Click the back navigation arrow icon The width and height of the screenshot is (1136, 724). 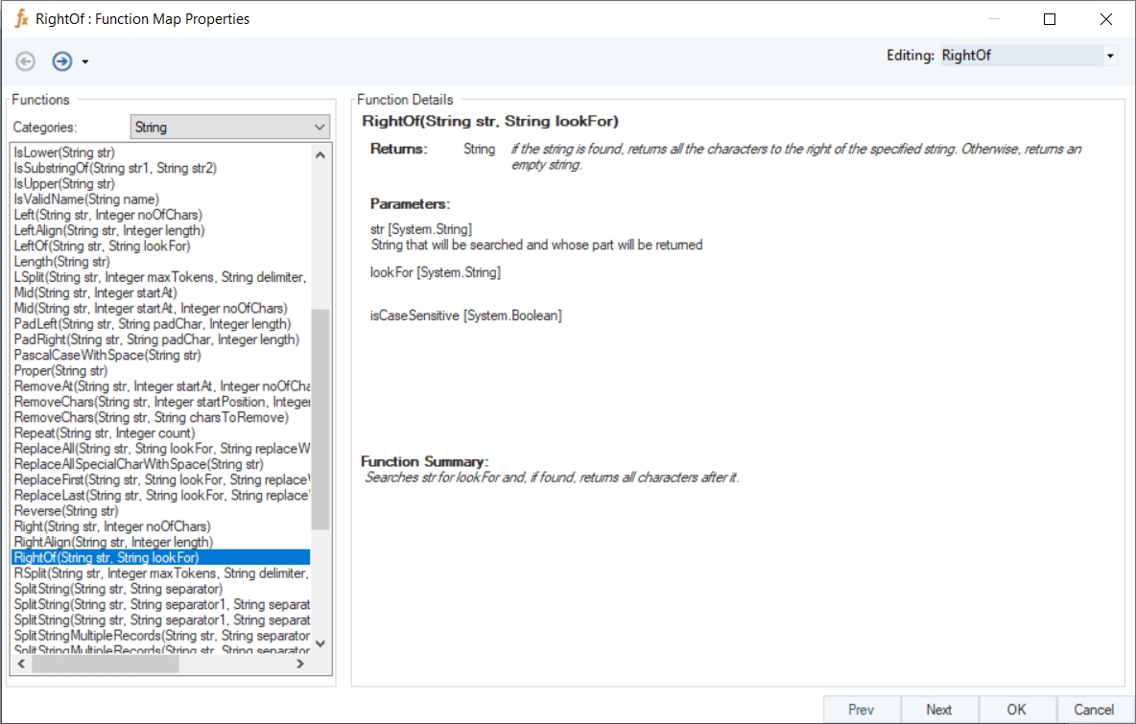click(26, 61)
